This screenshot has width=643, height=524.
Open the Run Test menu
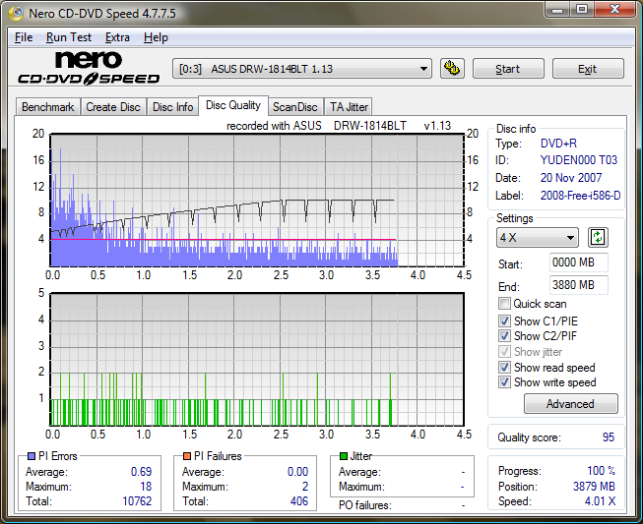coord(69,37)
